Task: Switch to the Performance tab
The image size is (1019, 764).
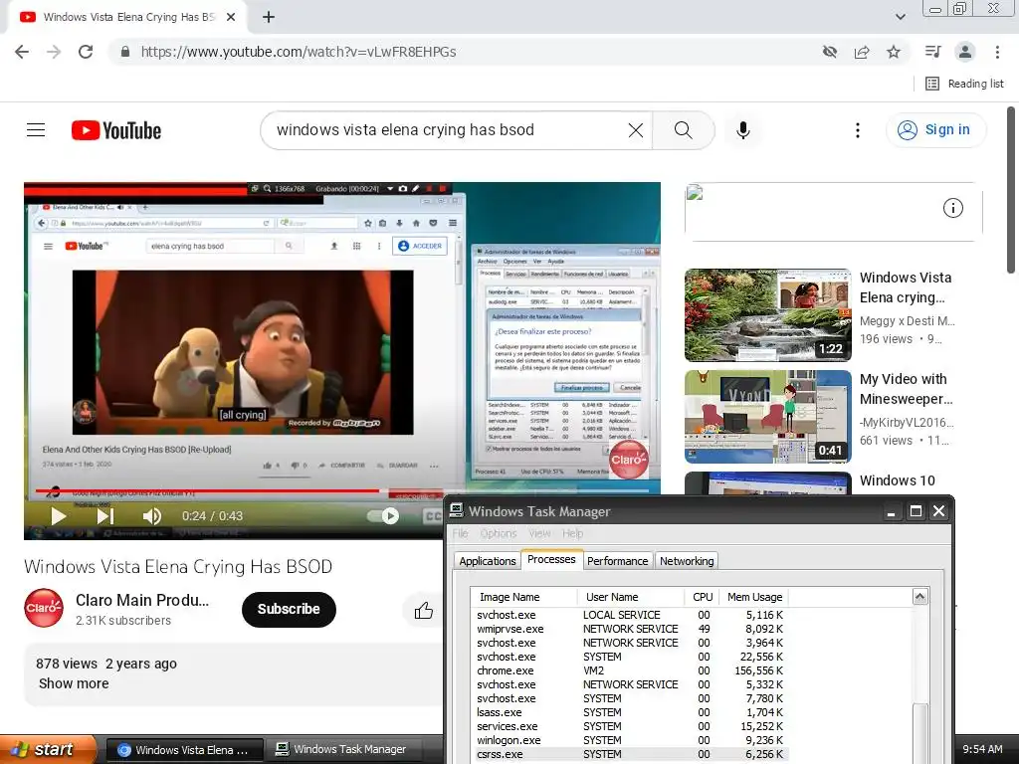Action: click(x=617, y=561)
